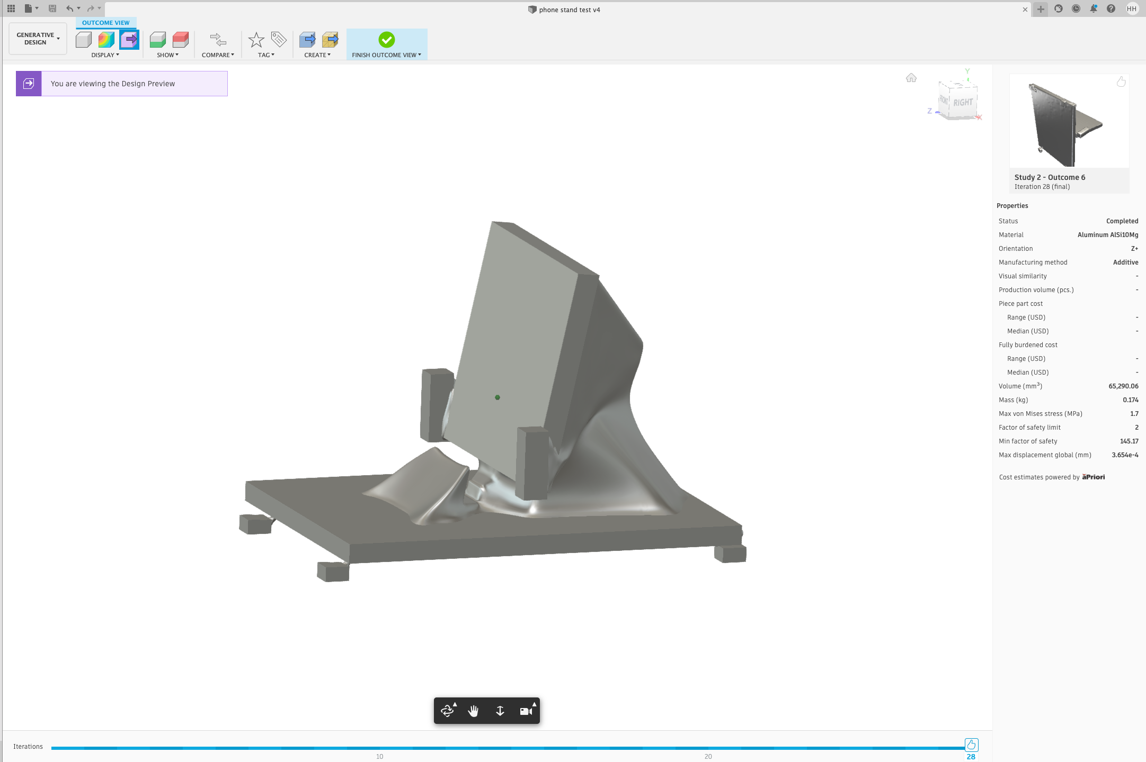Select the phone stand test v4 tab
Viewport: 1146px width, 762px height.
564,10
